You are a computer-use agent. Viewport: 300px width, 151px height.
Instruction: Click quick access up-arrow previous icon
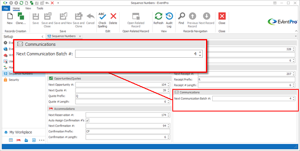[11, 3]
